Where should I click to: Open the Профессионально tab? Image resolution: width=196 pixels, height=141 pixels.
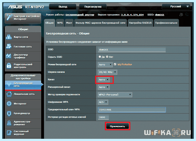[x=166, y=23]
